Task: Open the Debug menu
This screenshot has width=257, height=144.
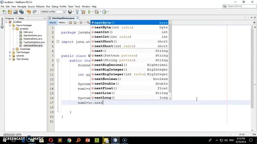Action: (x=55, y=6)
